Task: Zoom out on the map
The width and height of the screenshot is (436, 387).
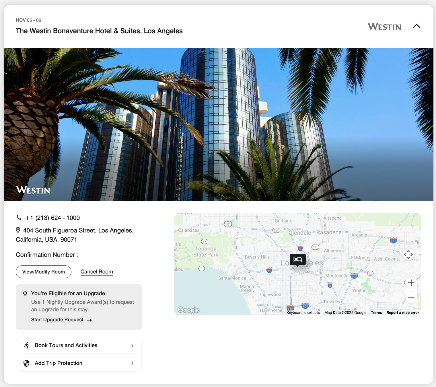Action: click(x=411, y=297)
